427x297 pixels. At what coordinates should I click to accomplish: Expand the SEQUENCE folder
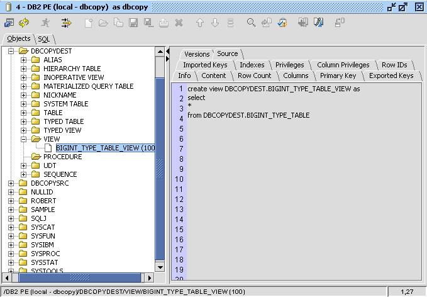(24, 174)
